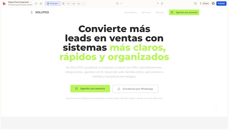This screenshot has width=229, height=130.
Task: Open the three-dots more options menu
Action: 84,3
